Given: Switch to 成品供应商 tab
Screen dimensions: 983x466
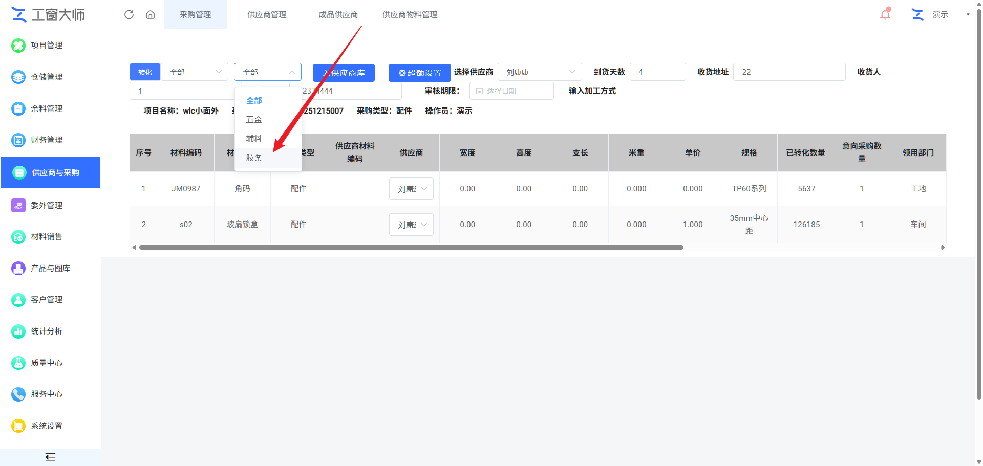Looking at the screenshot, I should [338, 14].
